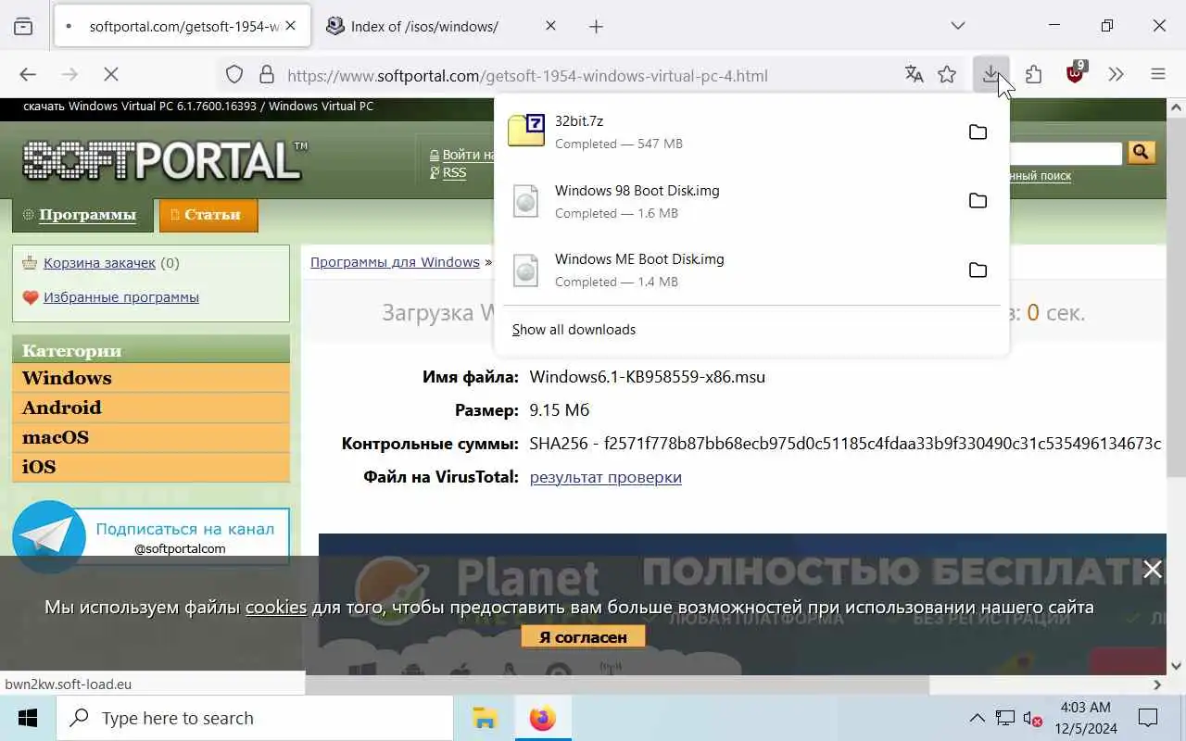Translate this page icon
Image resolution: width=1186 pixels, height=741 pixels.
tap(914, 75)
